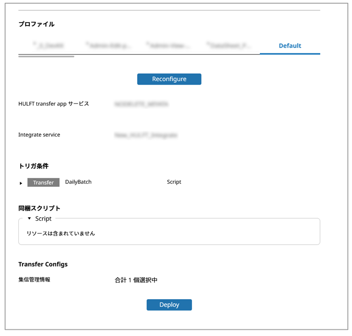The height and width of the screenshot is (336, 352).
Task: Click the リソースは含まれていません message
Action: tap(61, 233)
